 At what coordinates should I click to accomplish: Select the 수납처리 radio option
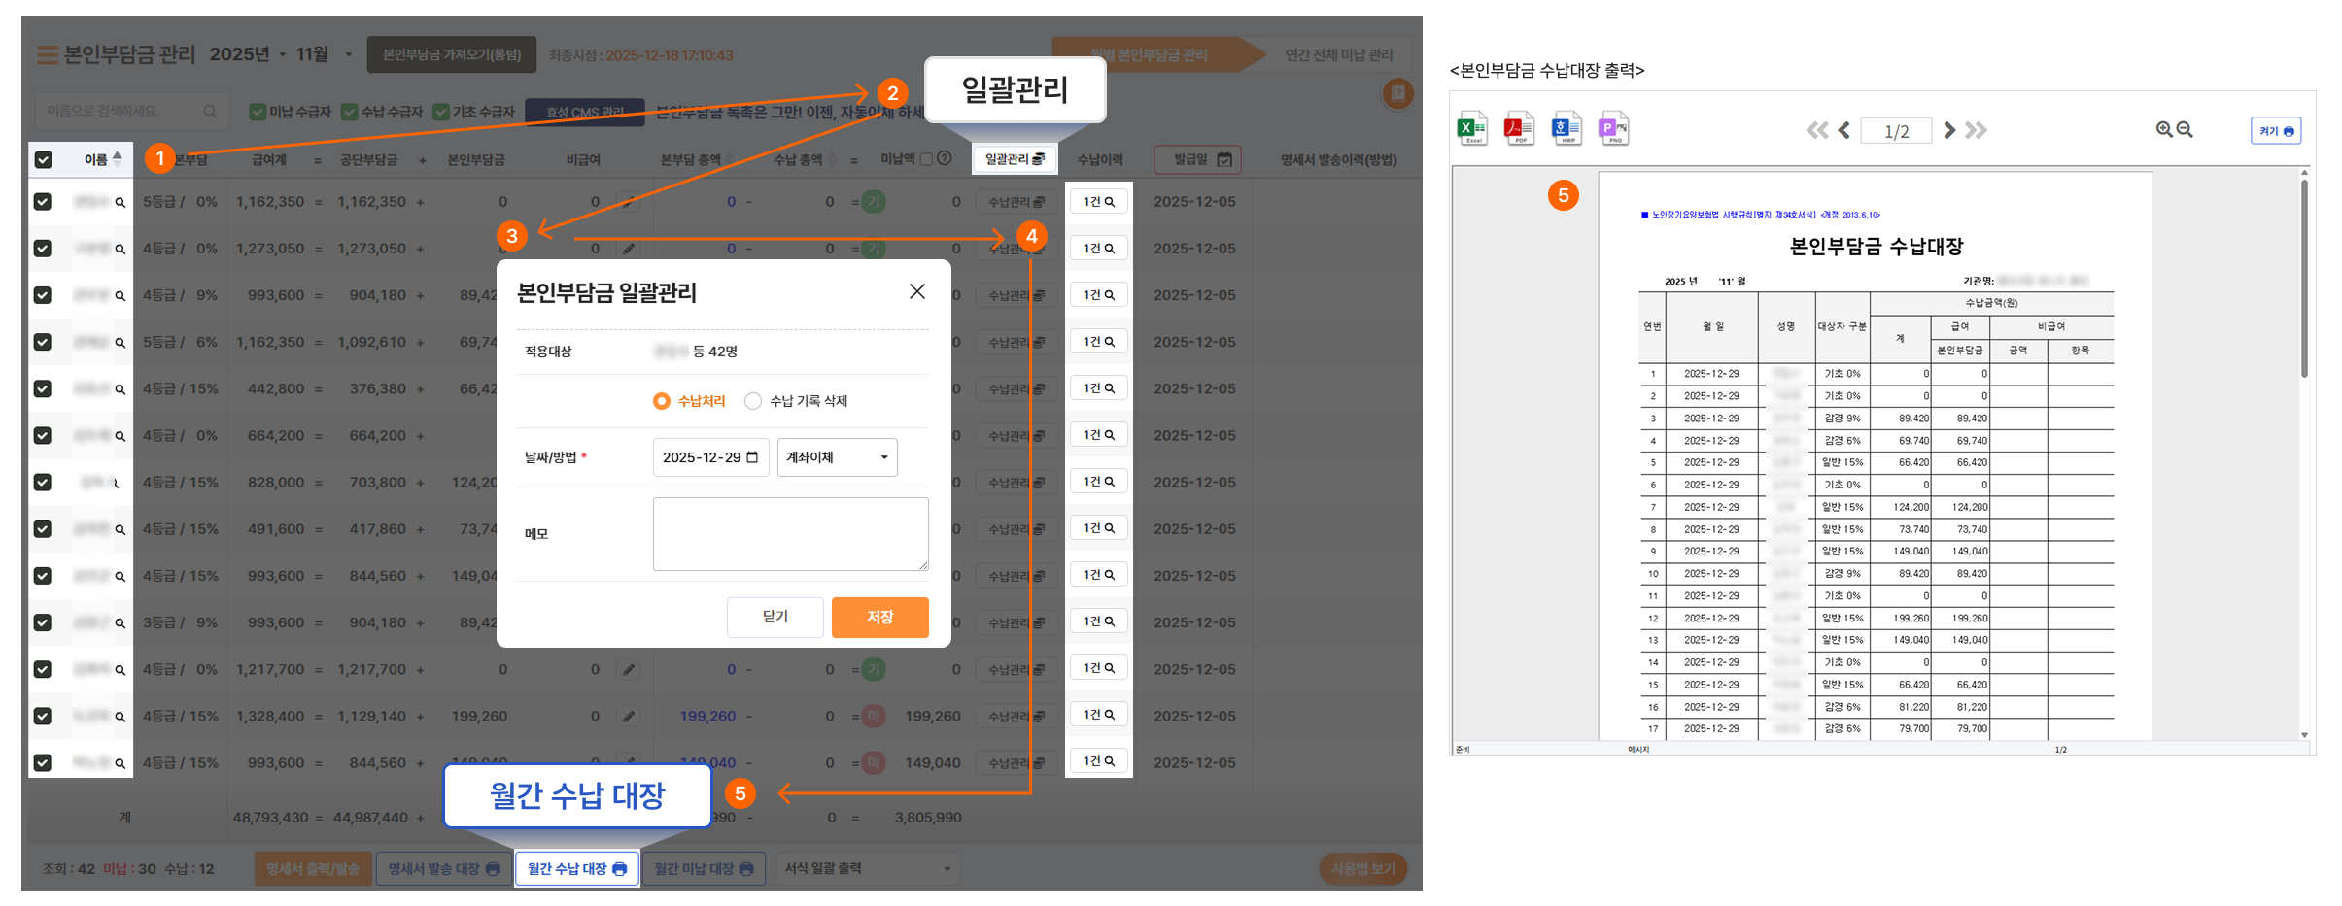coord(662,401)
